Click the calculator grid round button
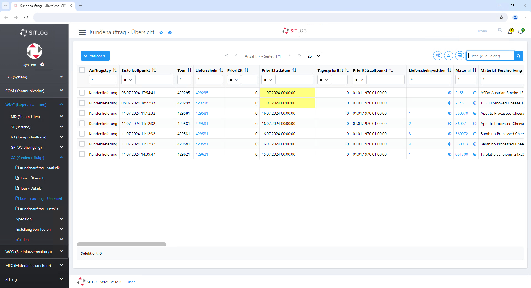Viewport: 531px width, 288px height. coord(460,56)
